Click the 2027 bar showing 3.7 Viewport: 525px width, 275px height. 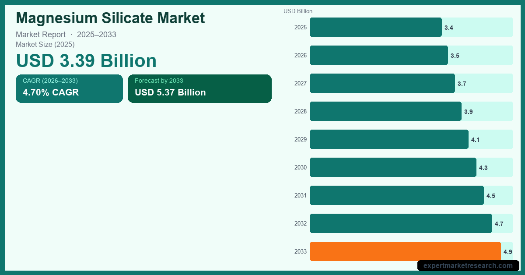pos(382,83)
